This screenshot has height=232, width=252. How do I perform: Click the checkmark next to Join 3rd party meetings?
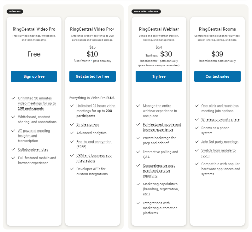pyautogui.click(x=196, y=142)
